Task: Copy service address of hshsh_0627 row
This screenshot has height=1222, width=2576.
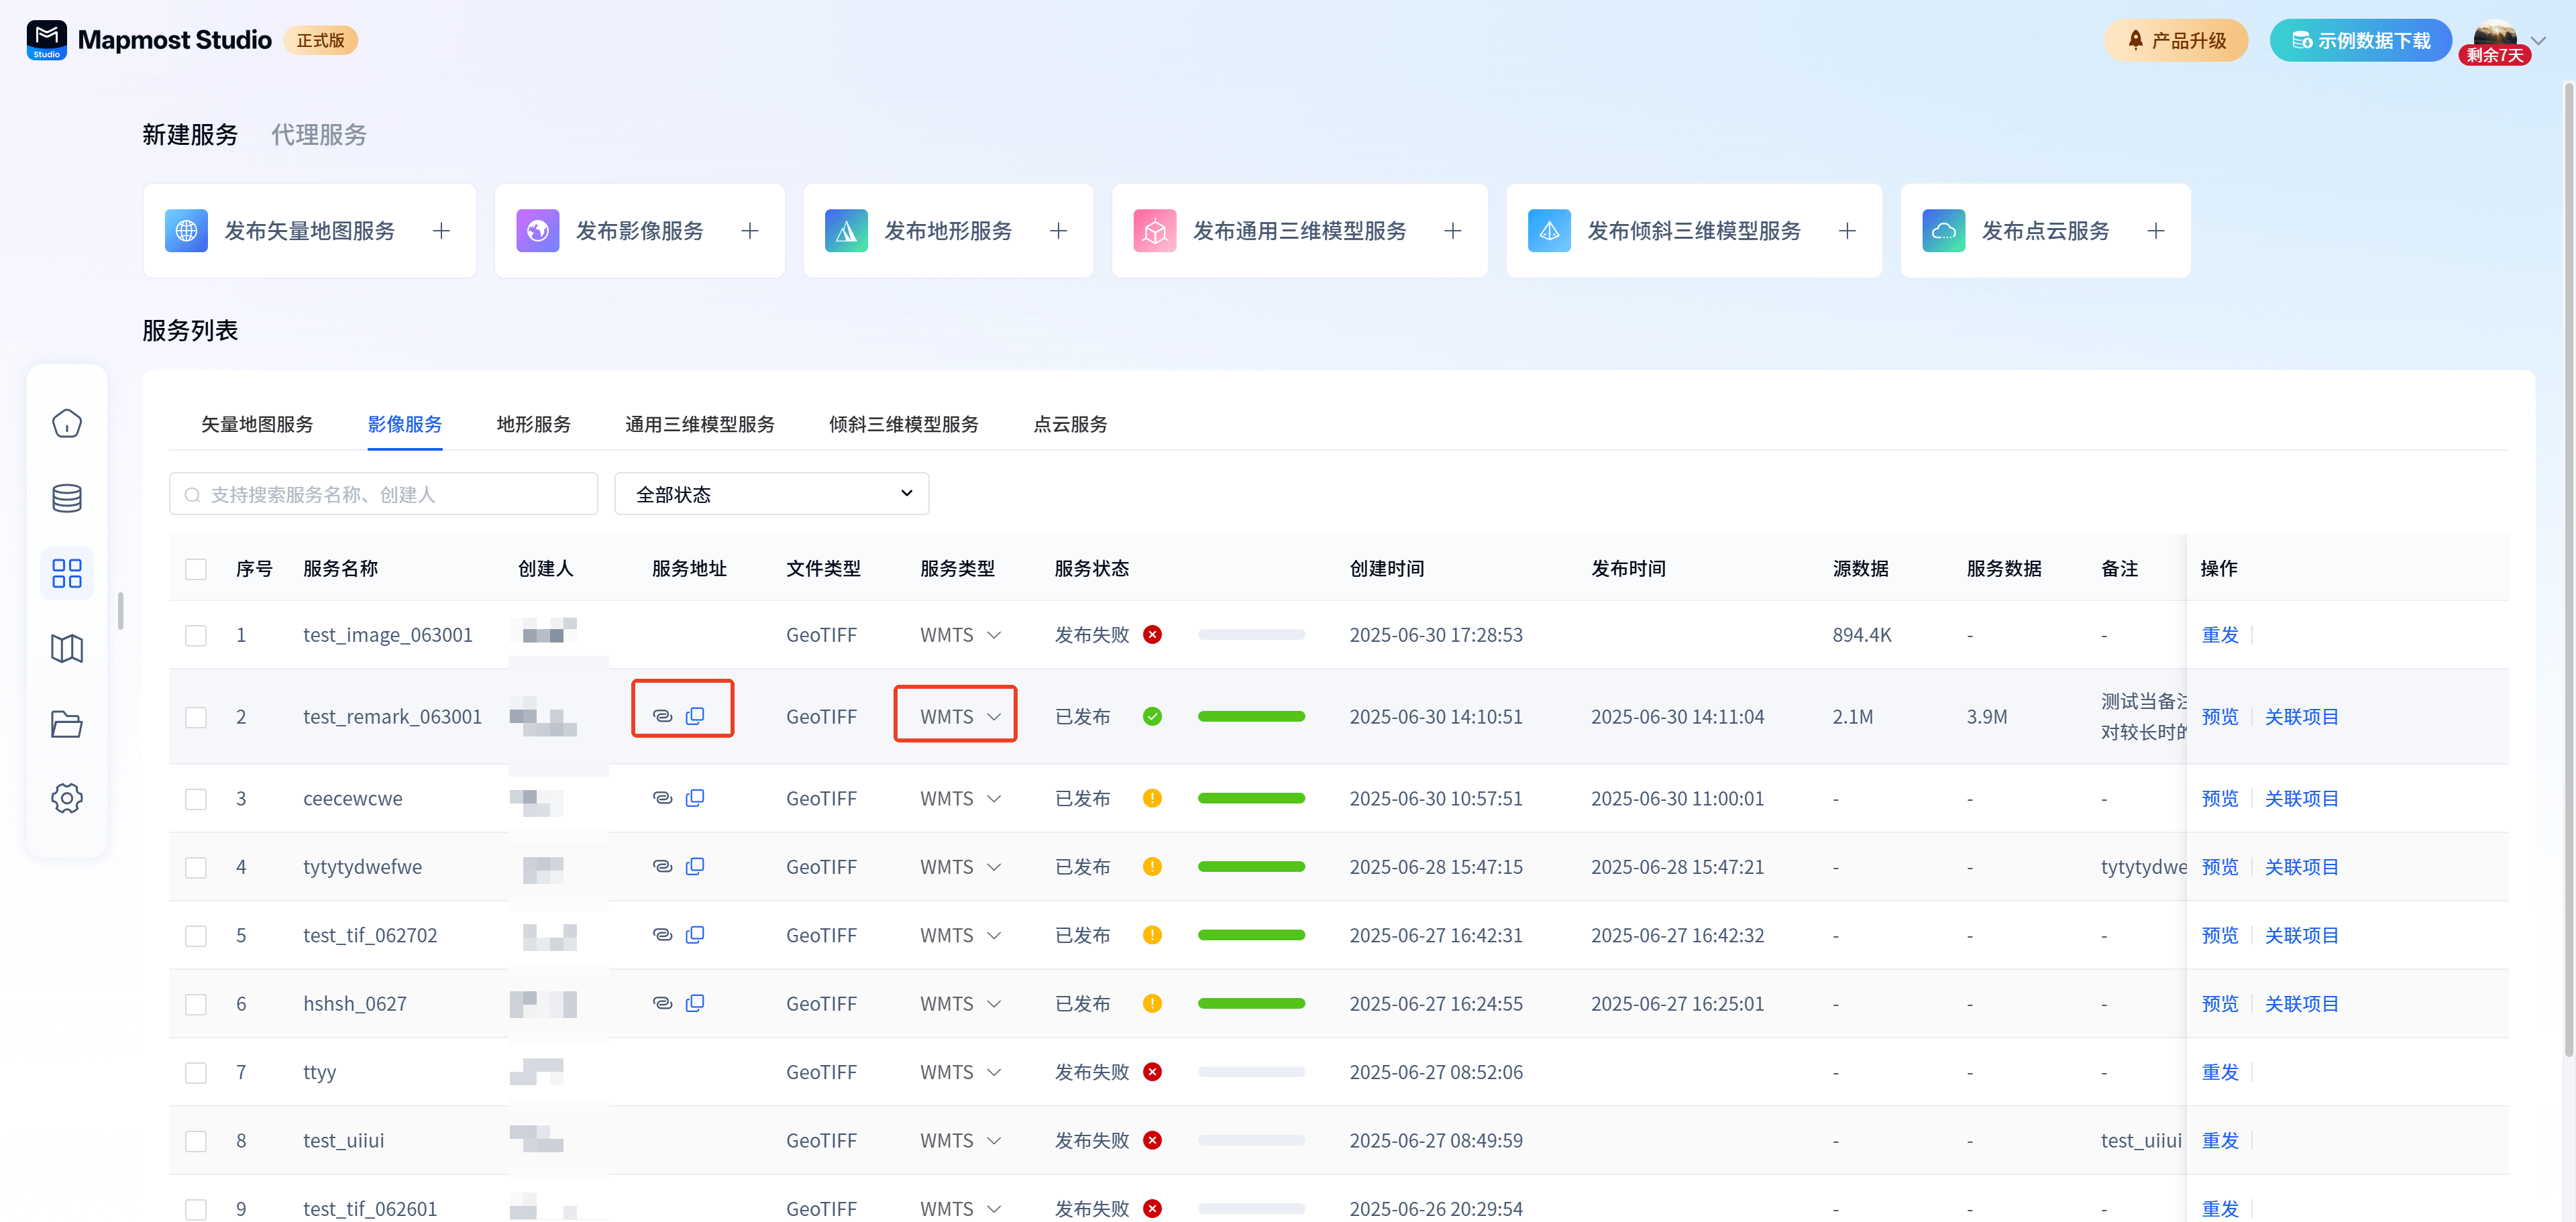Action: pyautogui.click(x=695, y=1003)
